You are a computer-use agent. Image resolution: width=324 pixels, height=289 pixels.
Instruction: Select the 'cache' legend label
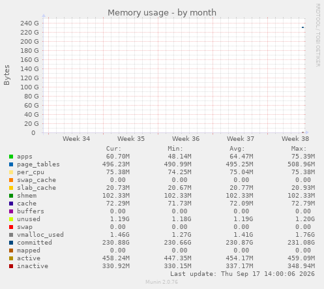click(27, 204)
